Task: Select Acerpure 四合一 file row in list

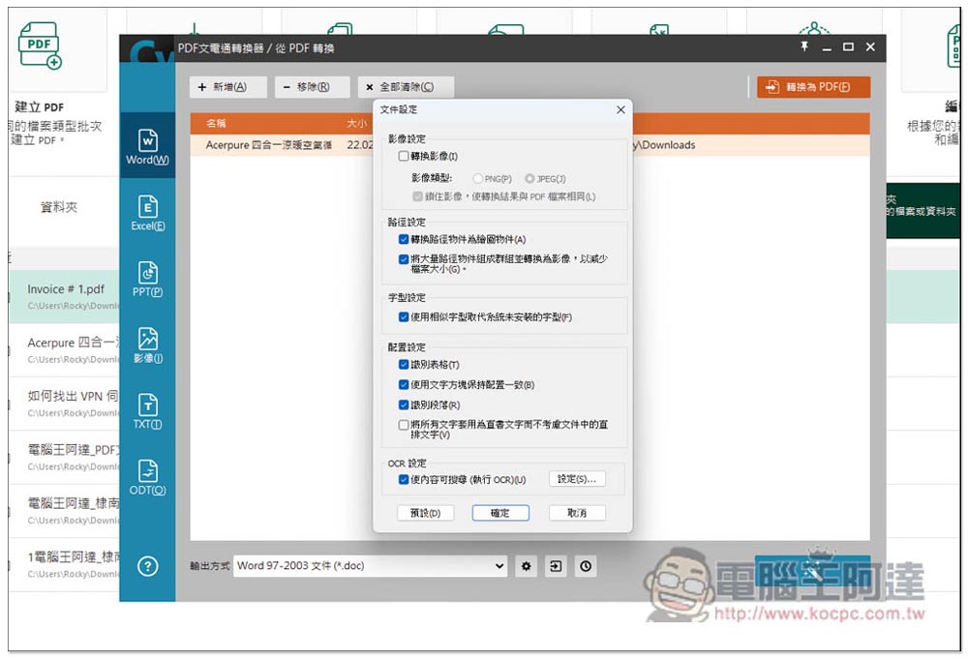Action: [x=529, y=145]
